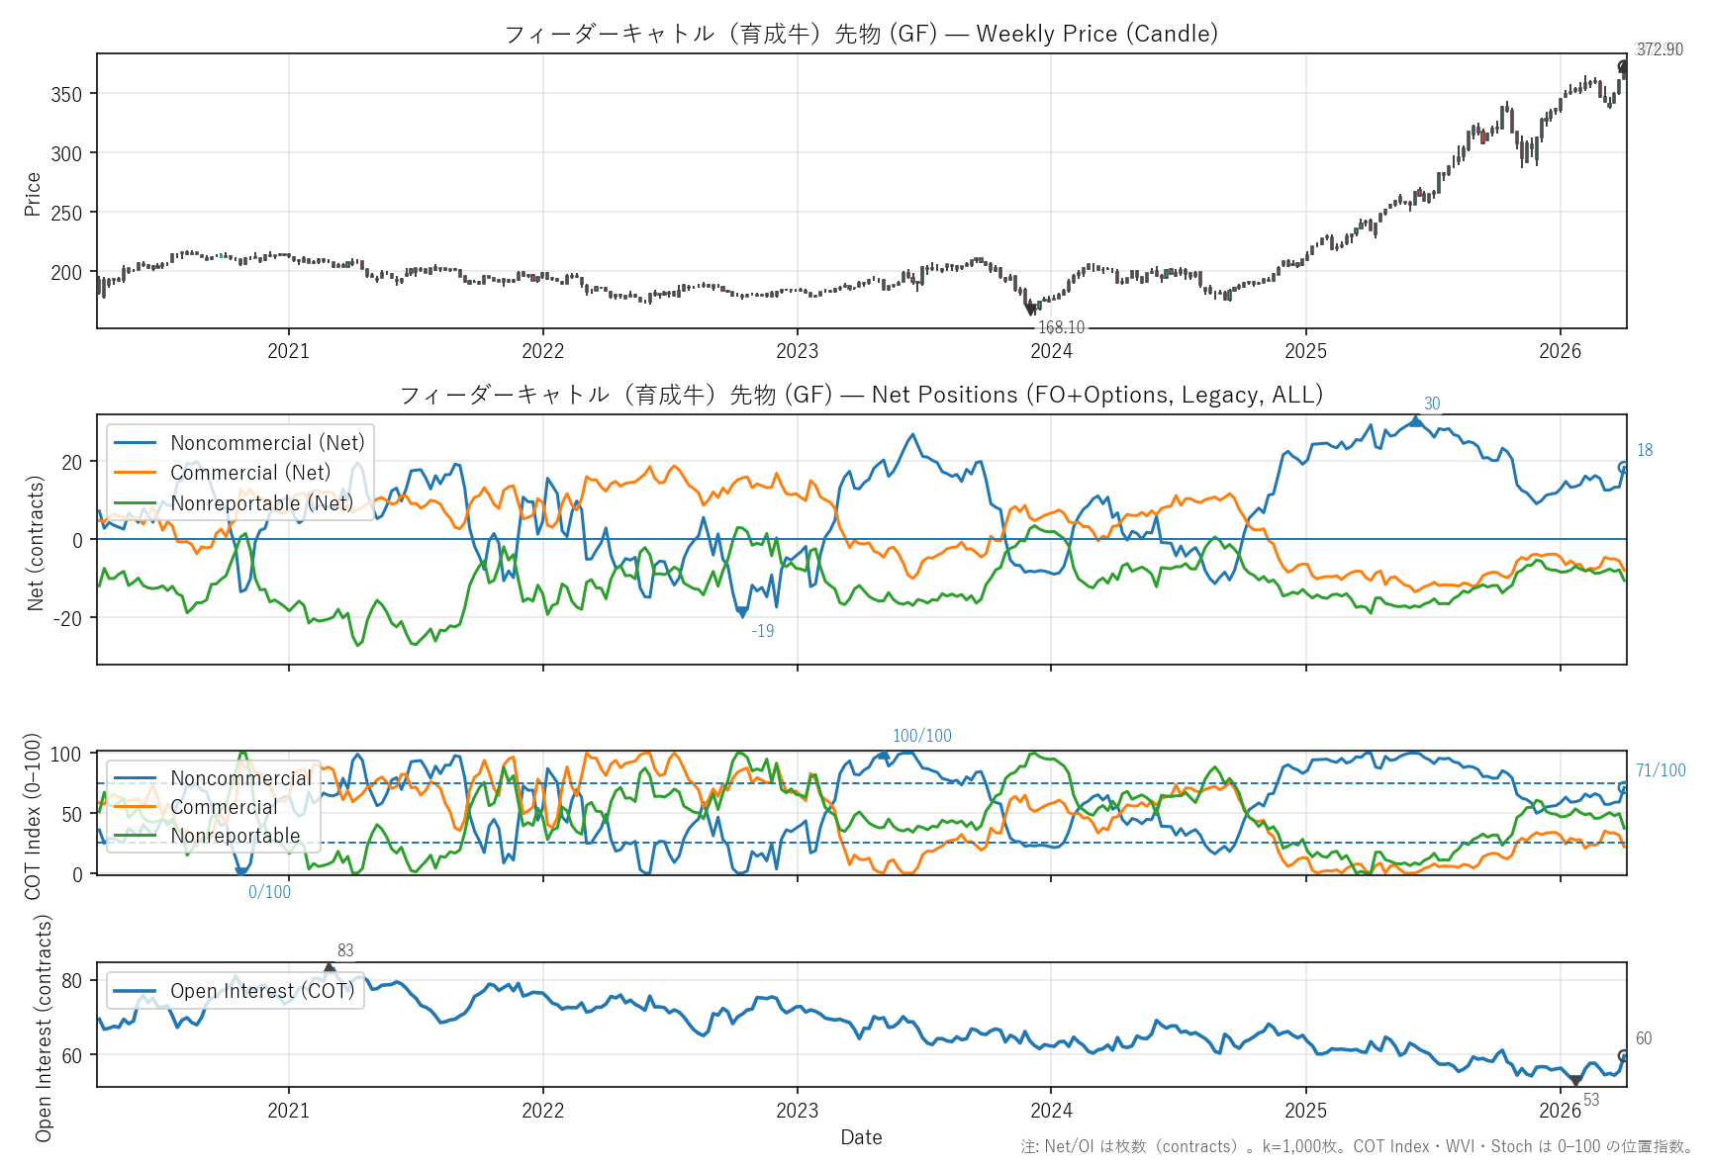
Task: Click the Weekly Price (Candle) chart title
Action: point(861,34)
